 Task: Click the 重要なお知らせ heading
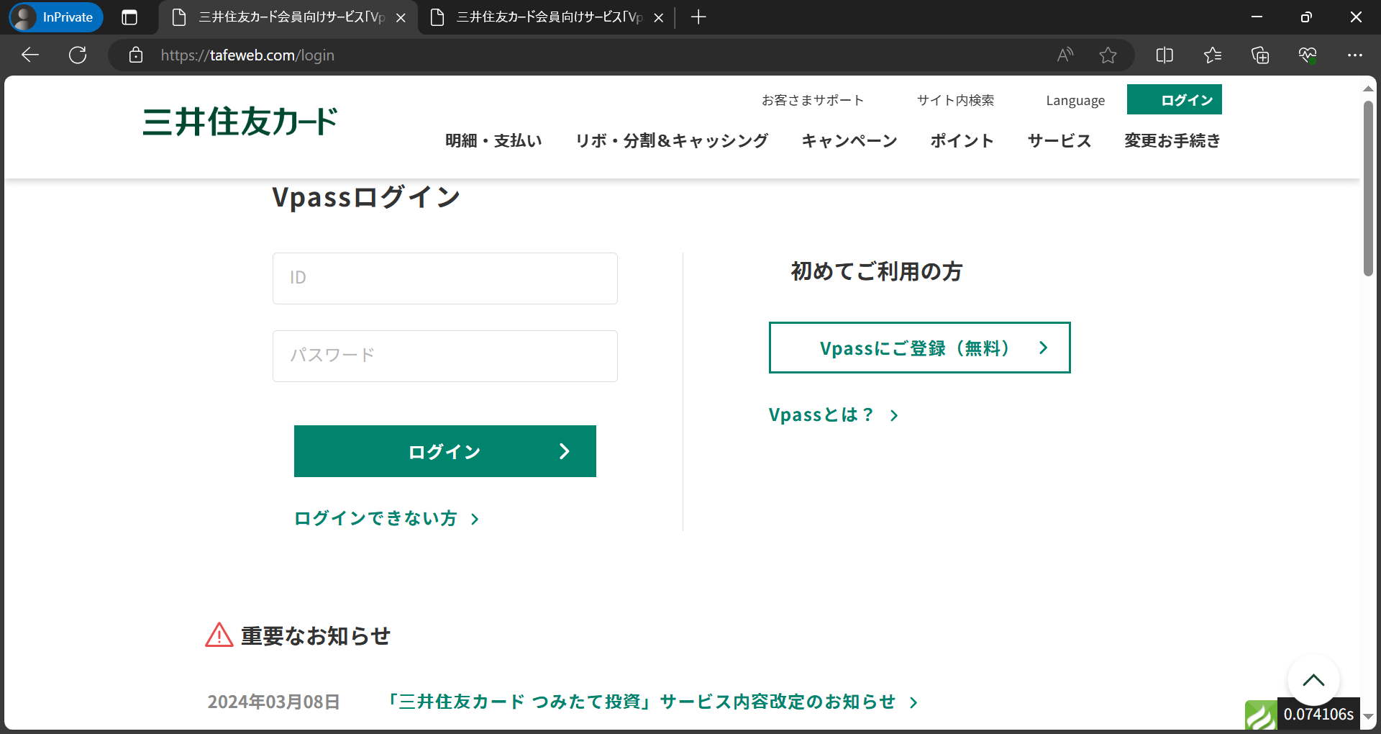(316, 635)
